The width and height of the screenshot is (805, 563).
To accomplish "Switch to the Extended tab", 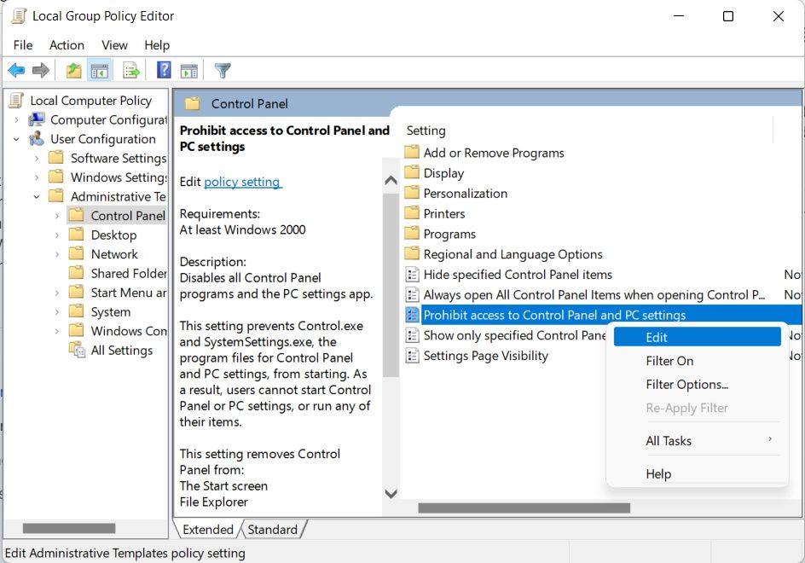I will tap(208, 530).
